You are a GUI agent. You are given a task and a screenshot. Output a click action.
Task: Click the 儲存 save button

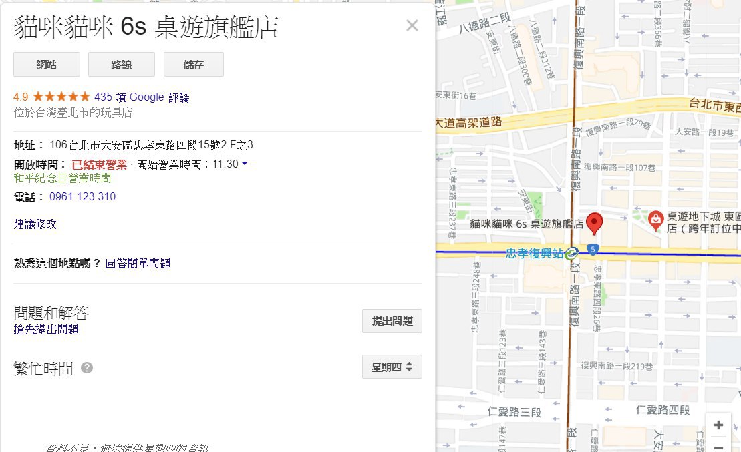194,65
